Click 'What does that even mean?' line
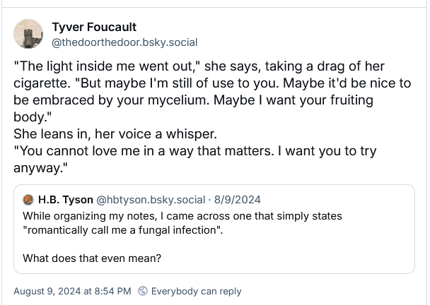The height and width of the screenshot is (305, 430). coord(92,258)
